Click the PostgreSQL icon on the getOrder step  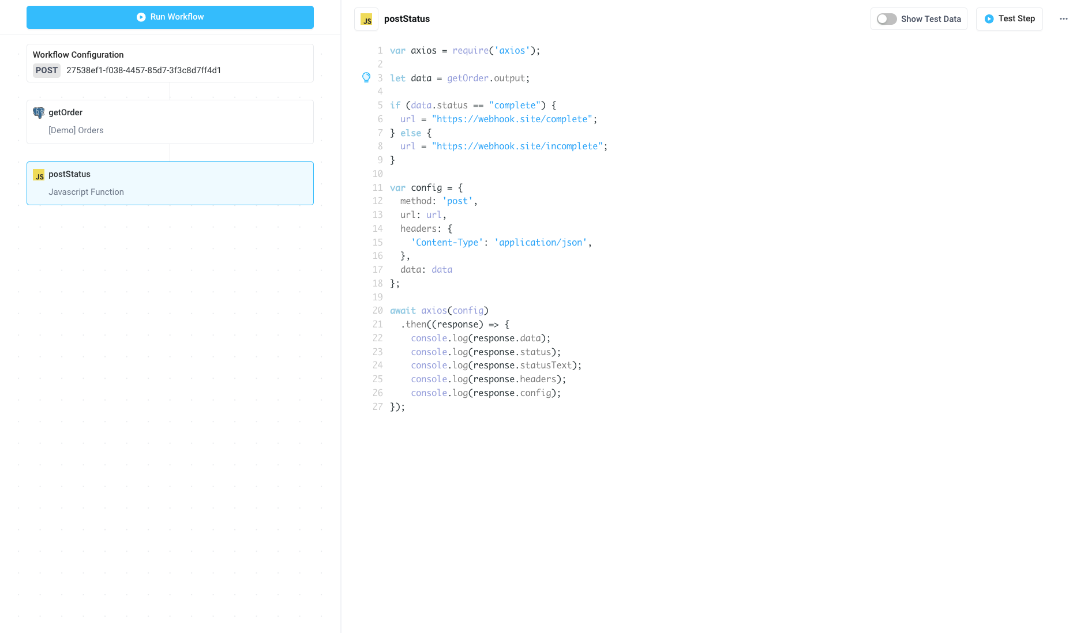tap(39, 112)
